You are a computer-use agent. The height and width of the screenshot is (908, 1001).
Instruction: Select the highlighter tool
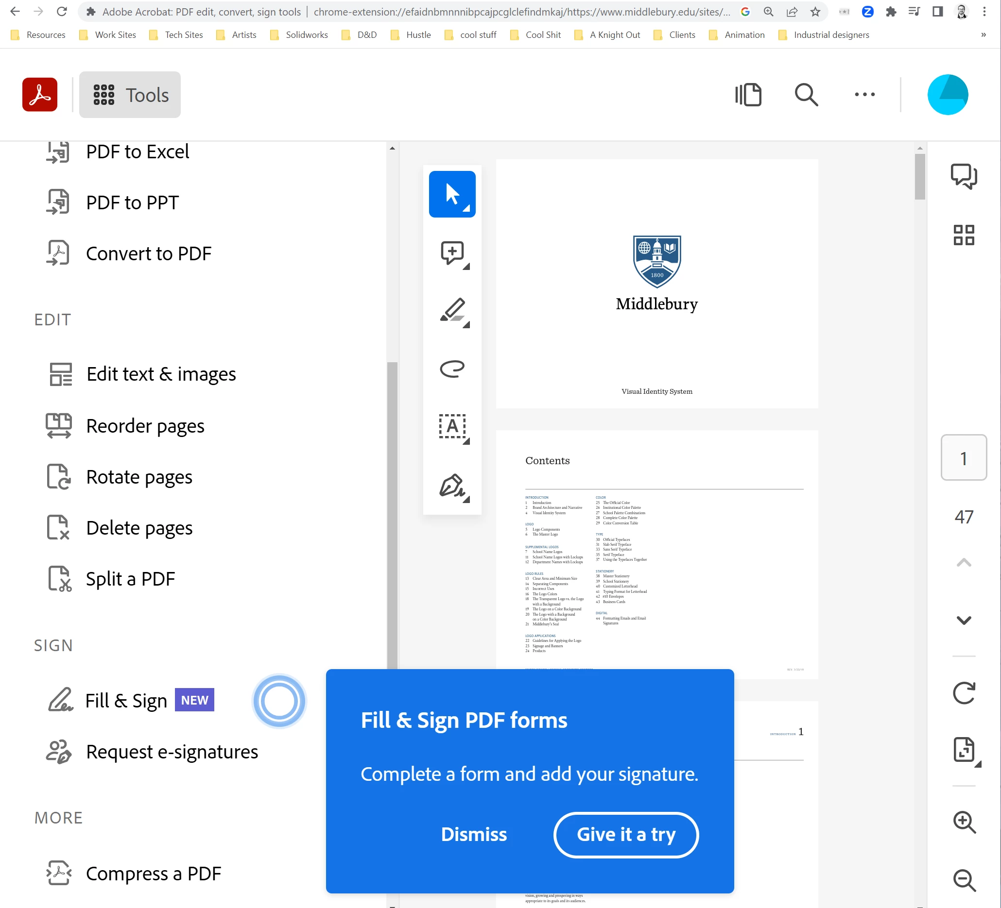coord(453,311)
